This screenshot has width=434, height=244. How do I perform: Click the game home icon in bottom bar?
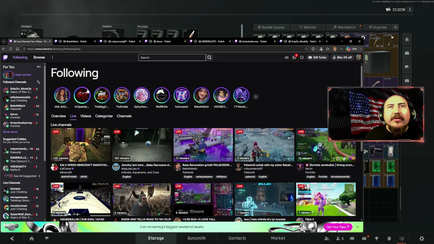click(32, 239)
